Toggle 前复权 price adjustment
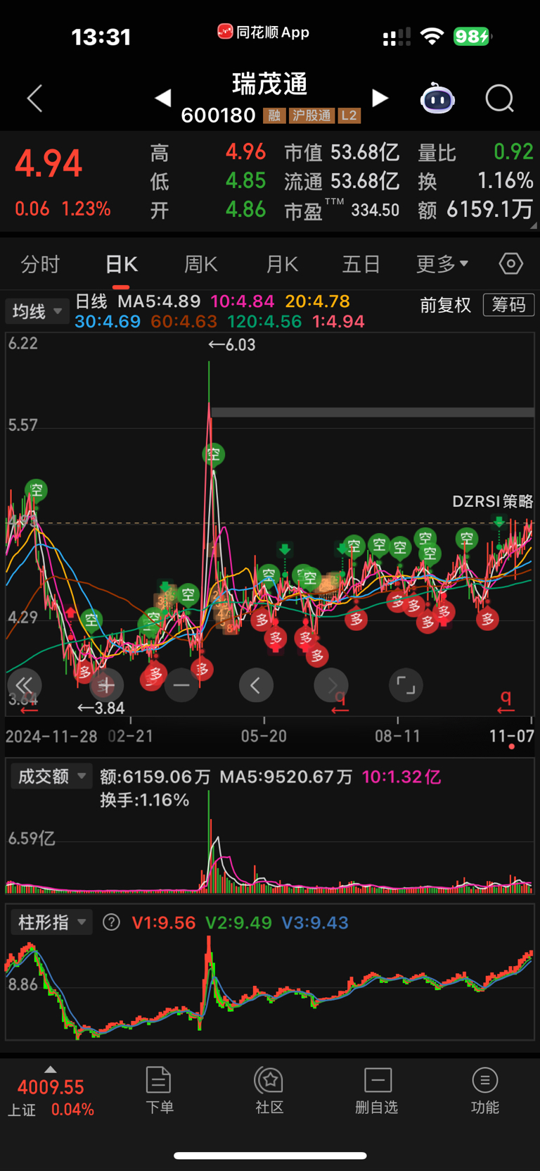 point(446,305)
